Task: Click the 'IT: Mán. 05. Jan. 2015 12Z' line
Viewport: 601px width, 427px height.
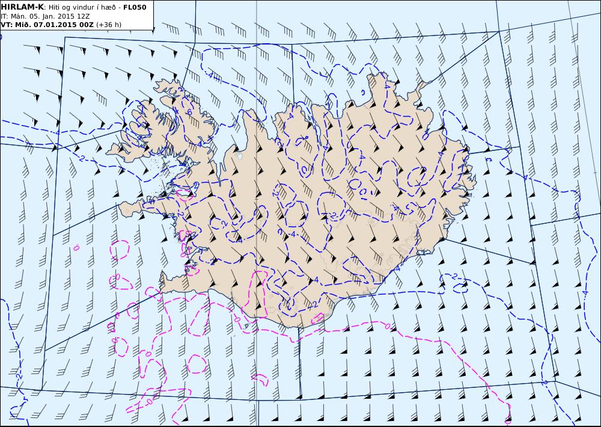Action: 45,16
